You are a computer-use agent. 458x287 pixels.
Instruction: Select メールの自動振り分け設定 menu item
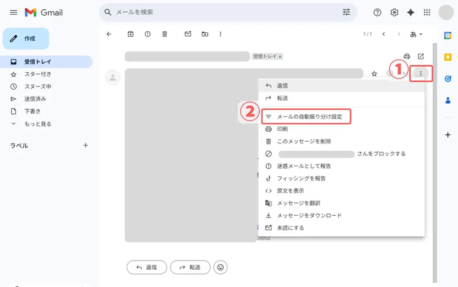click(x=342, y=117)
